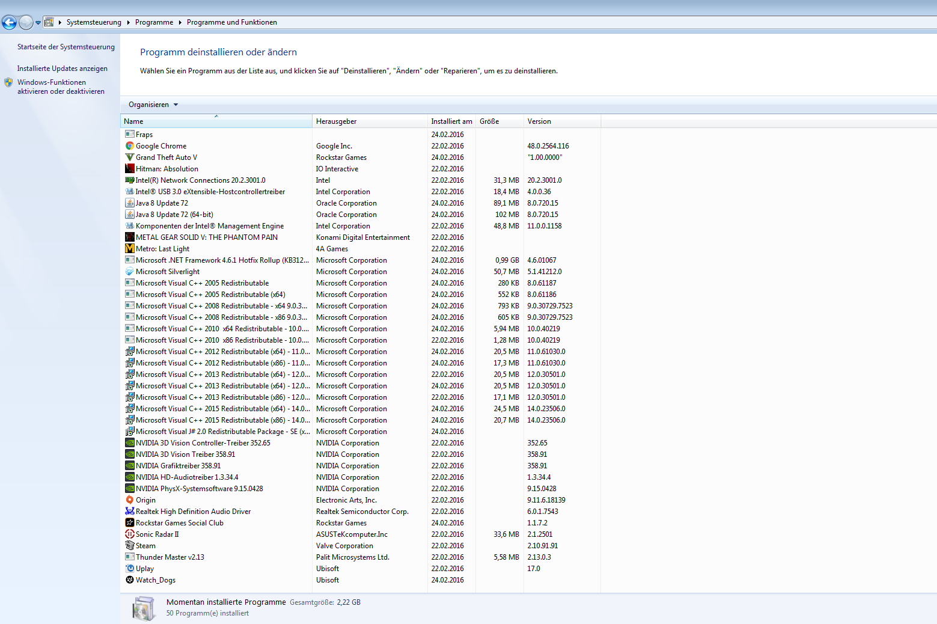This screenshot has height=624, width=937.
Task: Select NVIDIA 3D Vision Treiber 358.91 row
Action: tap(361, 454)
